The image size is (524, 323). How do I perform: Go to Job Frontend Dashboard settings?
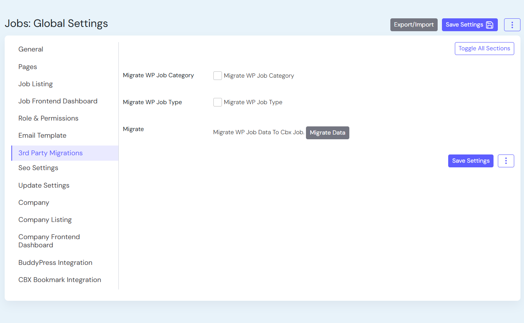(58, 101)
